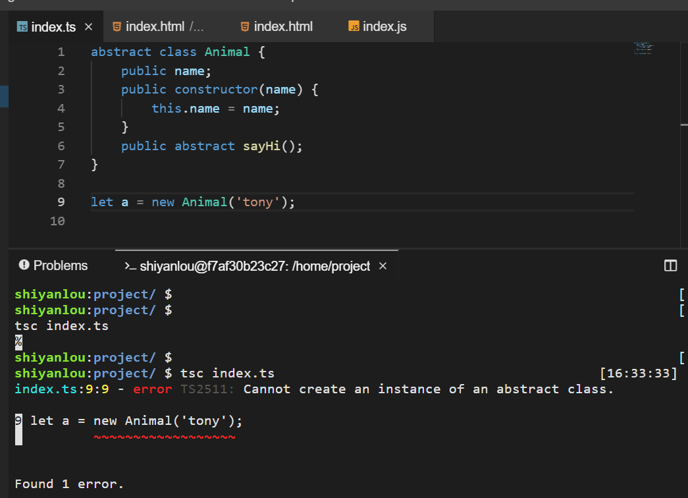The image size is (688, 498).
Task: Click the editor vertical scrollbar
Action: [x=684, y=145]
